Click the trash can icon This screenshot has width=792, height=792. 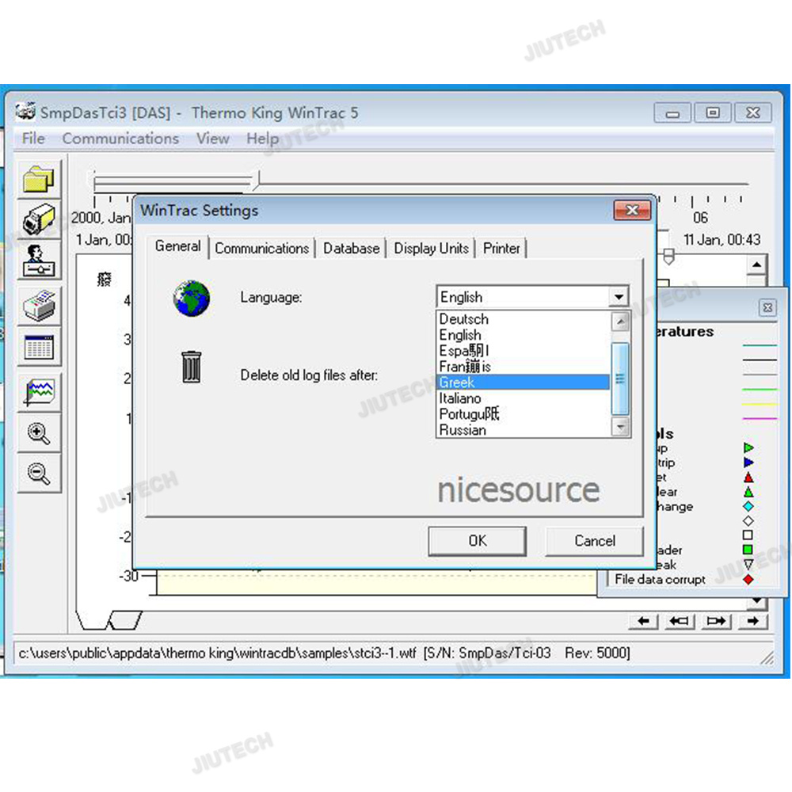[192, 367]
